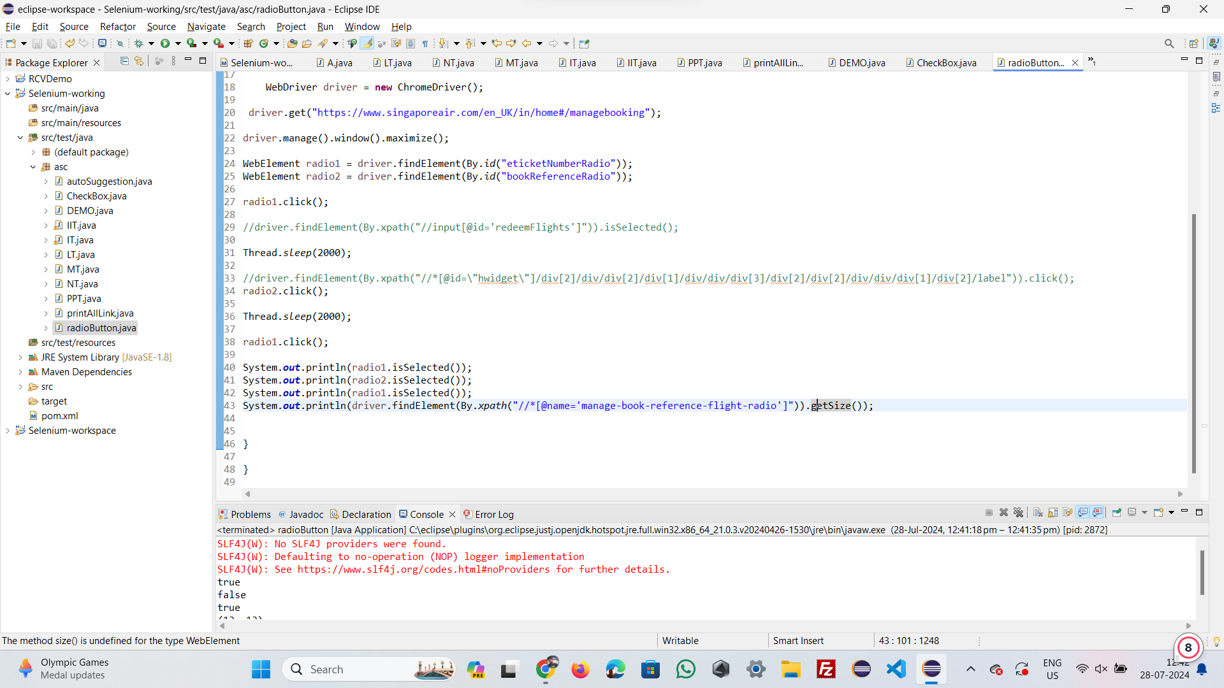Open pom.xml in the Package Explorer
This screenshot has width=1224, height=688.
59,416
